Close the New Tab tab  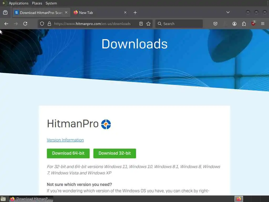pos(125,12)
